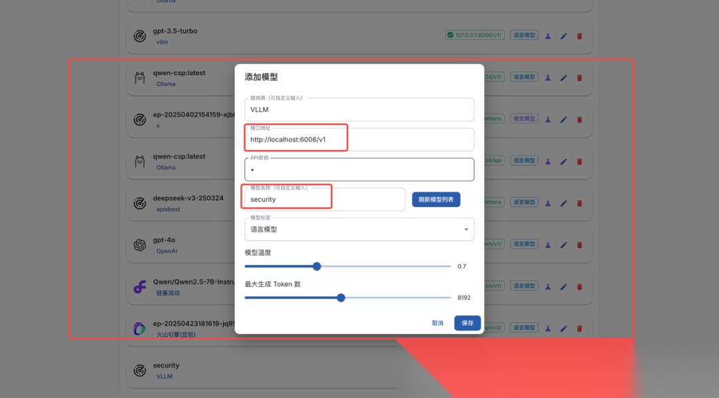Screen dimensions: 719x398
Task: Edit the ep-20250423181619 model entry
Action: click(564, 328)
